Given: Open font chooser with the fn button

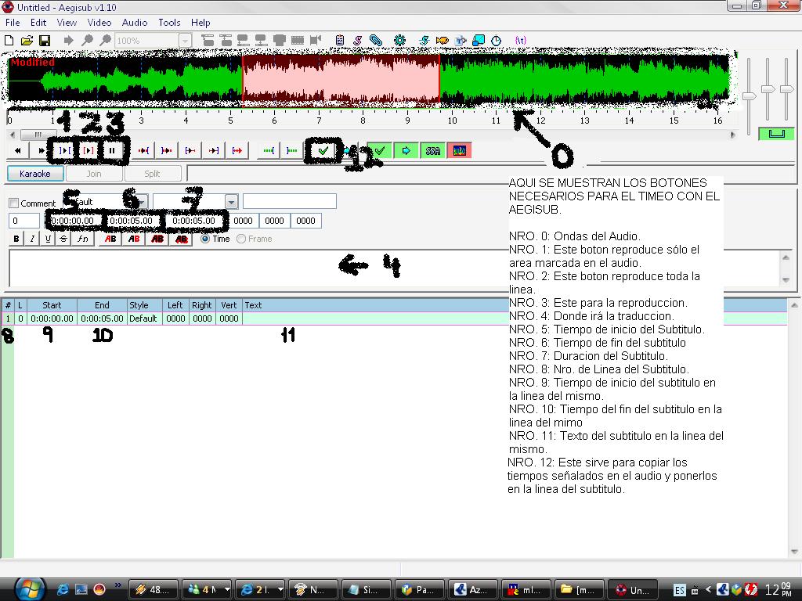Looking at the screenshot, I should (83, 239).
